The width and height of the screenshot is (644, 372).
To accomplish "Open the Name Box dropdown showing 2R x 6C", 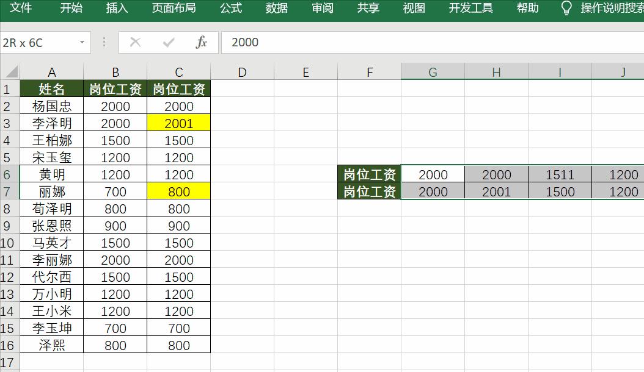I will [82, 43].
